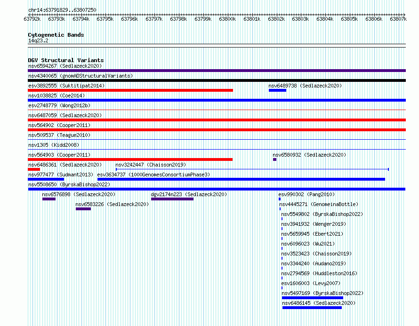This screenshot has width=419, height=326.
Task: Select the purple nsv6594267 variant bar
Action: tap(217, 71)
